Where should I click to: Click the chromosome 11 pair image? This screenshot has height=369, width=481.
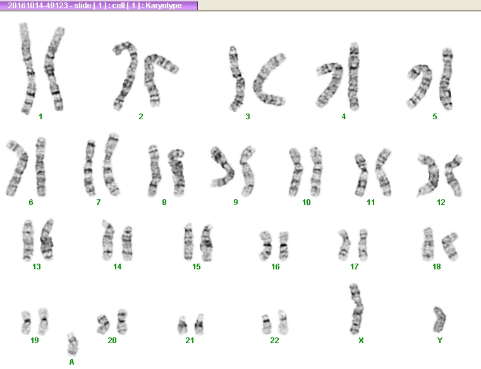[373, 172]
